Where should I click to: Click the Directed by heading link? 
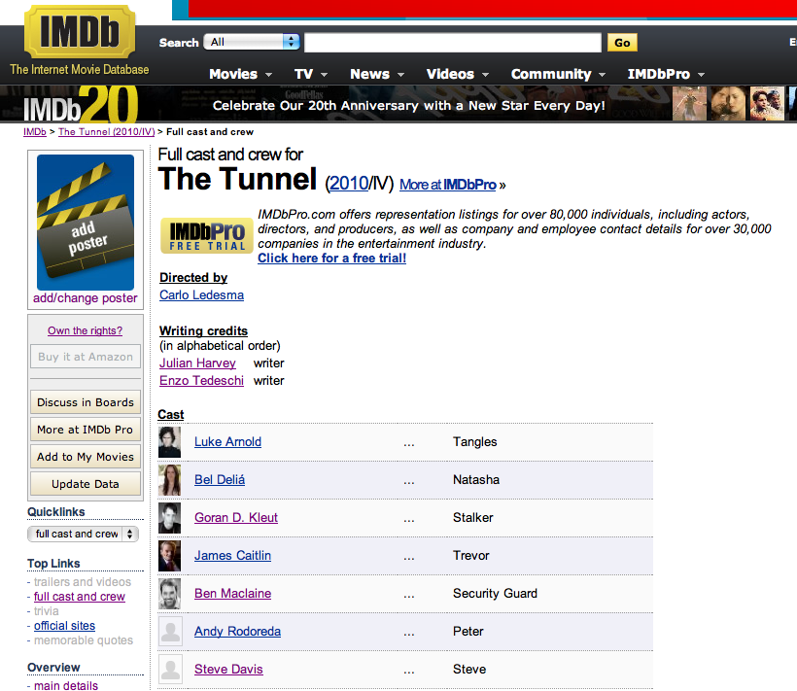(x=193, y=278)
